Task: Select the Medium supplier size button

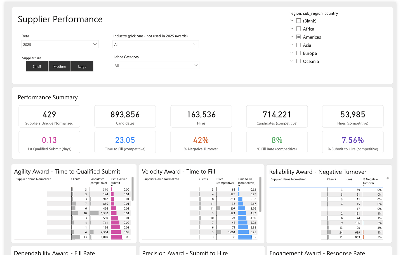Action: coord(60,66)
